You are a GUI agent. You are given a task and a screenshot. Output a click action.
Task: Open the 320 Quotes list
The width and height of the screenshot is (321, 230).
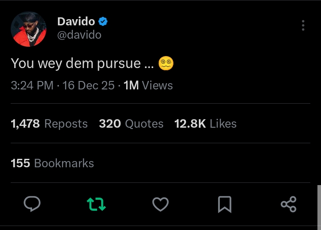point(131,124)
